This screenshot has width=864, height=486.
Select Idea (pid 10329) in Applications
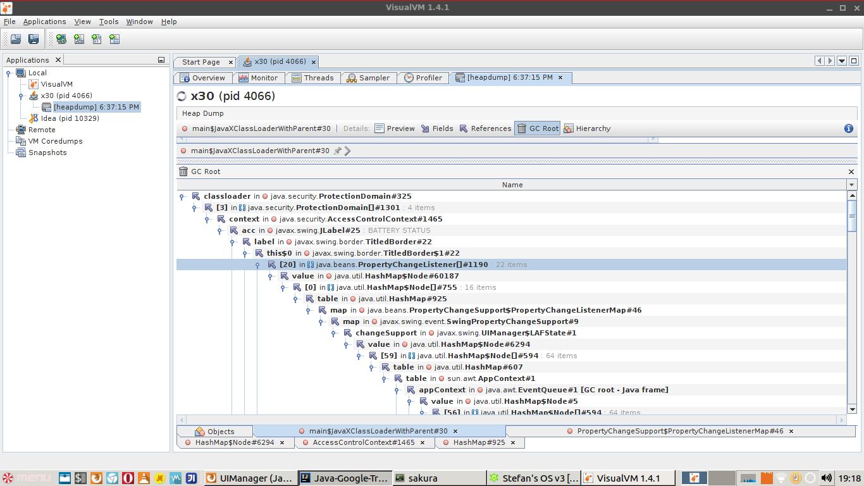[x=70, y=118]
